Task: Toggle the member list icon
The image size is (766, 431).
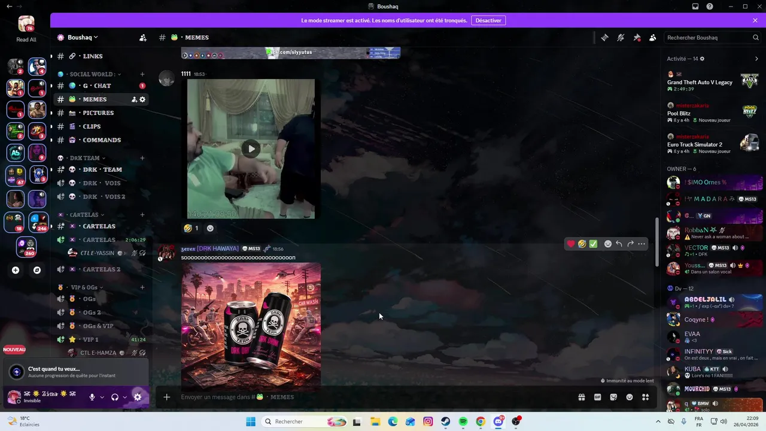Action: click(652, 38)
